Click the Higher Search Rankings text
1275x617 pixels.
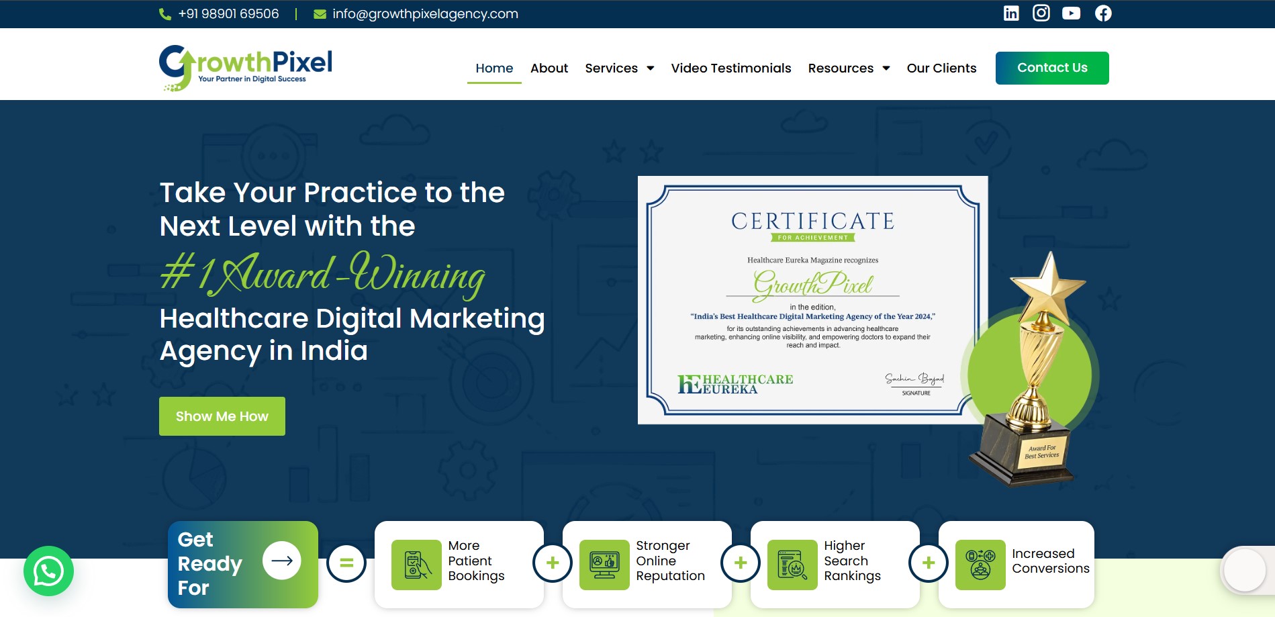(852, 561)
